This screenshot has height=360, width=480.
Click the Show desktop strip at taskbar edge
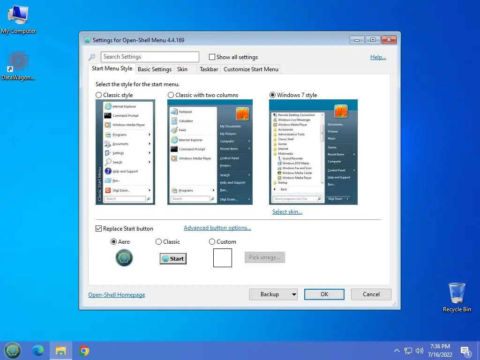(479, 351)
